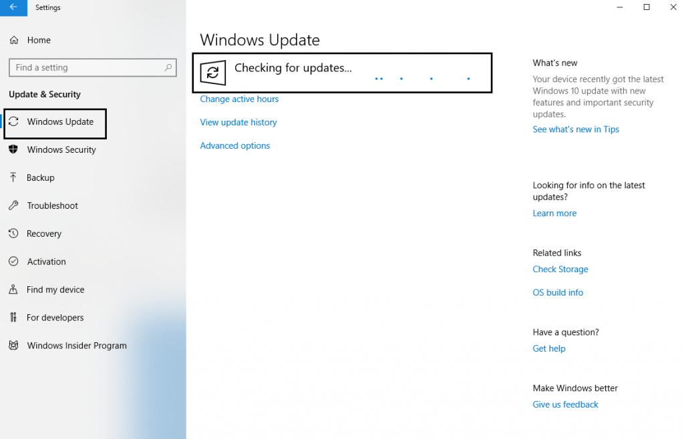This screenshot has width=684, height=439.
Task: Click the Activation checkmark circle icon
Action: [13, 262]
